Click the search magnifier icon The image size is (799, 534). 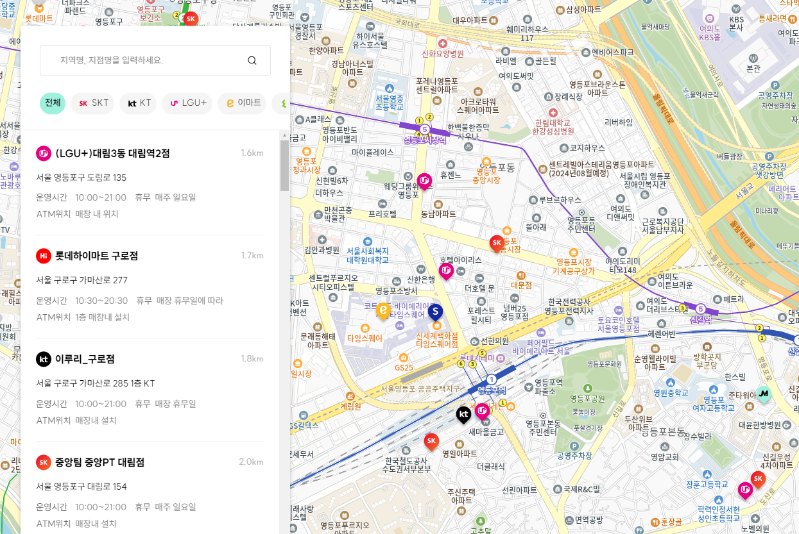[252, 60]
